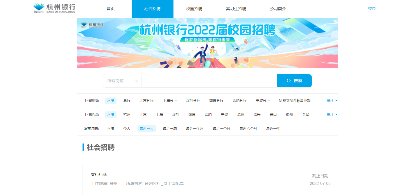The height and width of the screenshot is (195, 410).
Task: Filter 工作地点 by 金华
Action: (306, 115)
